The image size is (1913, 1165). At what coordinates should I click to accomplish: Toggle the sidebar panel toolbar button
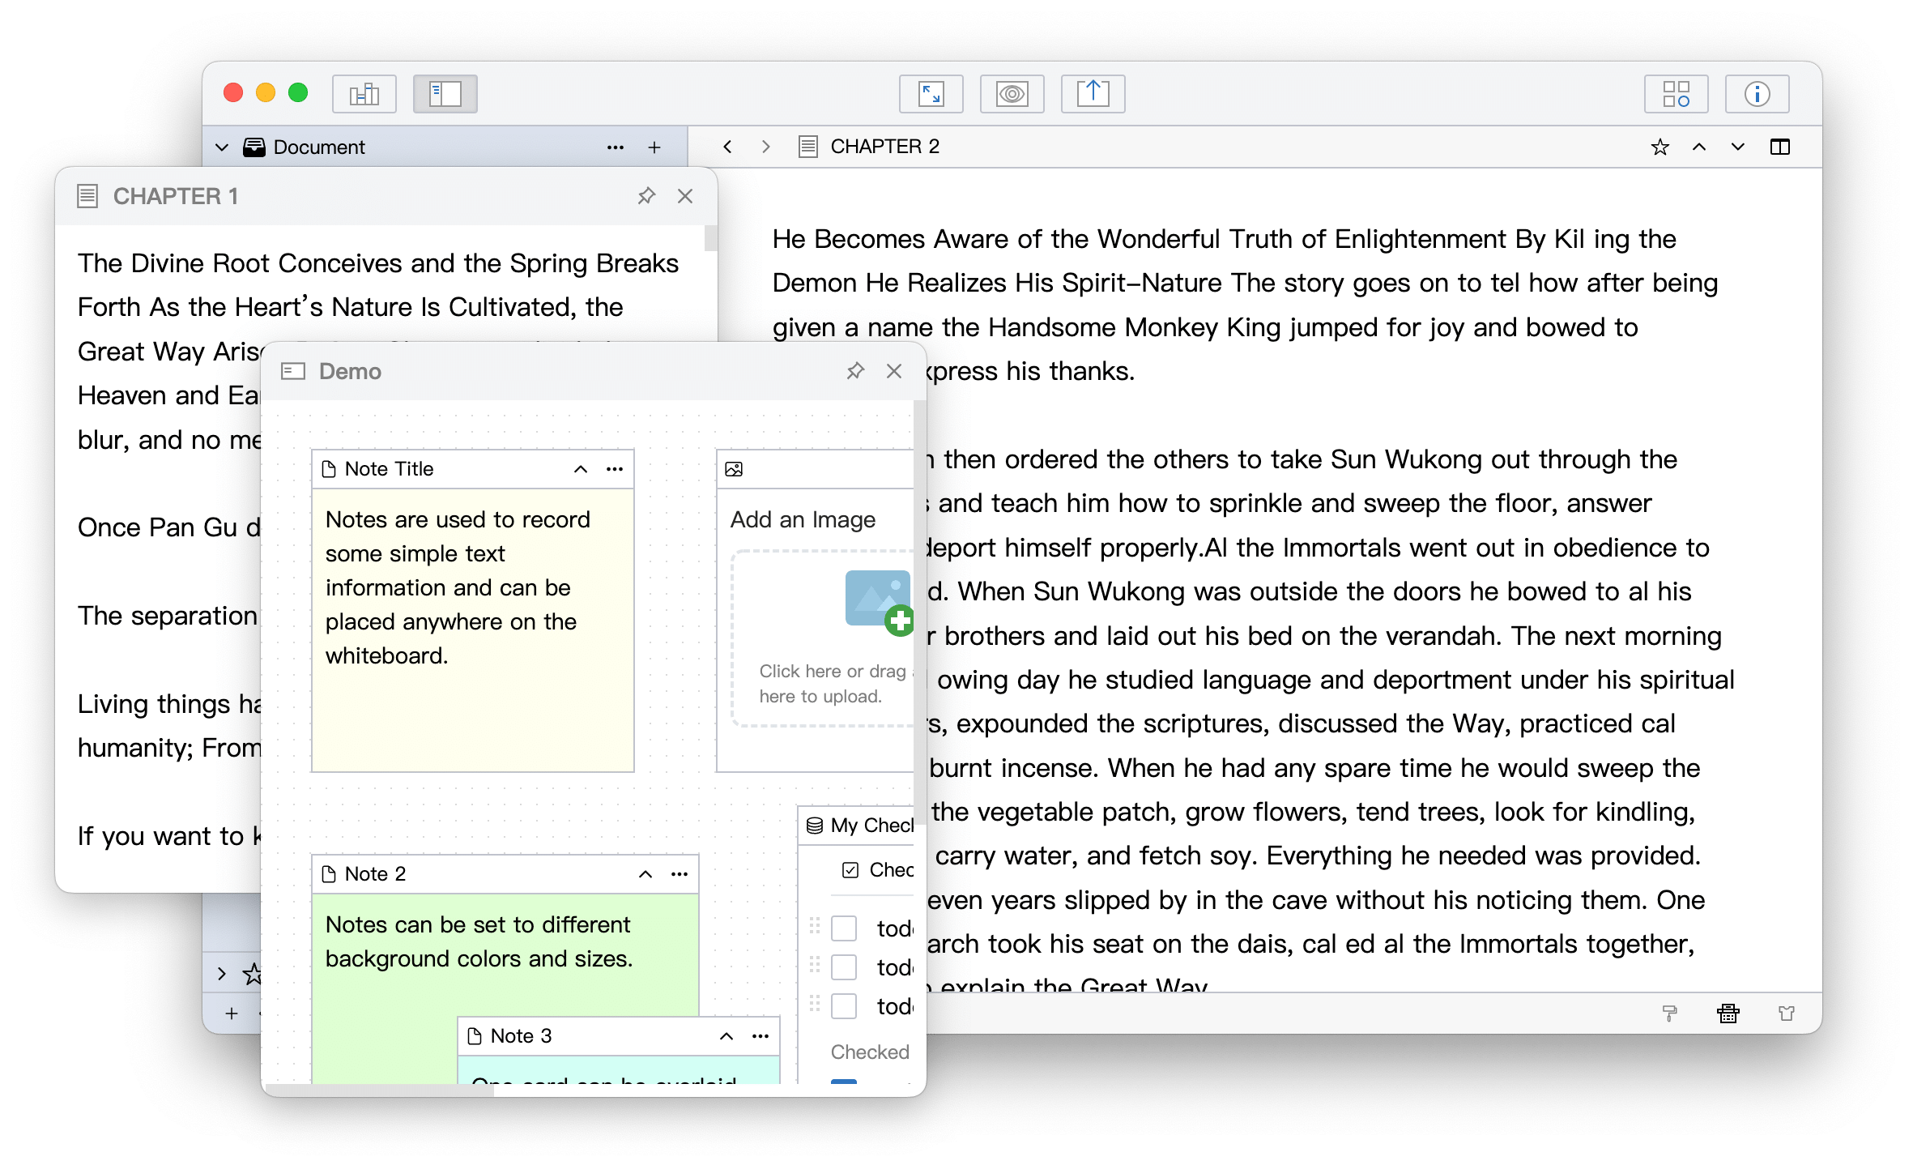click(x=445, y=94)
